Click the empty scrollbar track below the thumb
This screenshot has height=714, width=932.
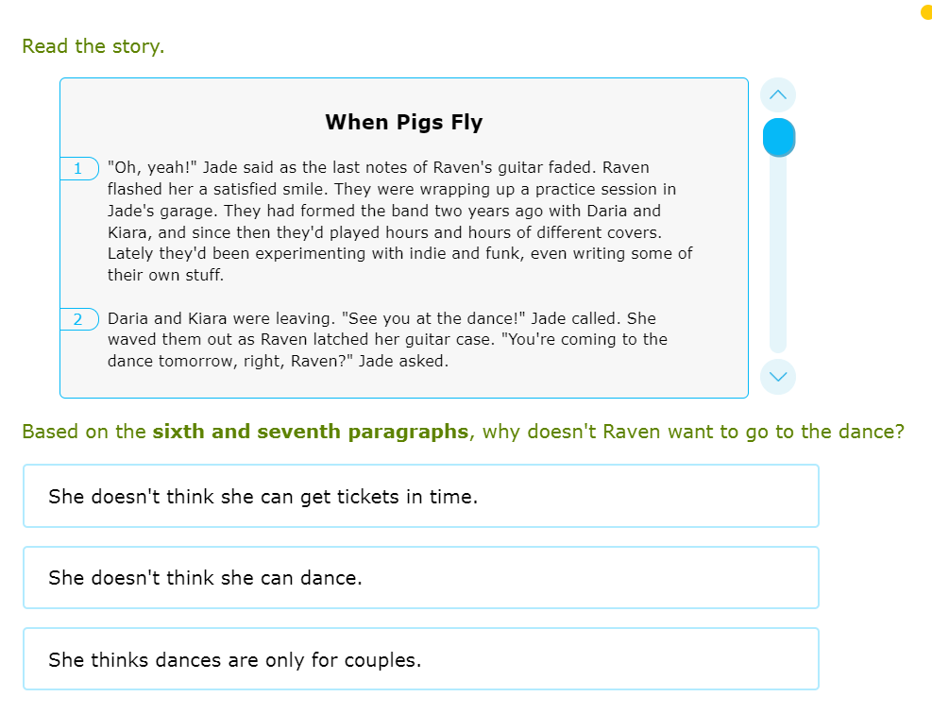(x=778, y=264)
